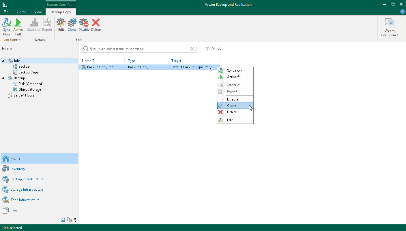Click the main menu hamburger button
Image resolution: width=406 pixels, height=231 pixels.
[x=6, y=12]
